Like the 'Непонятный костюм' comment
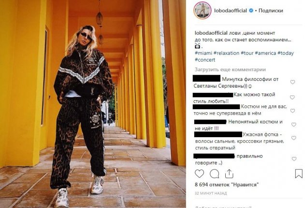 294,124
